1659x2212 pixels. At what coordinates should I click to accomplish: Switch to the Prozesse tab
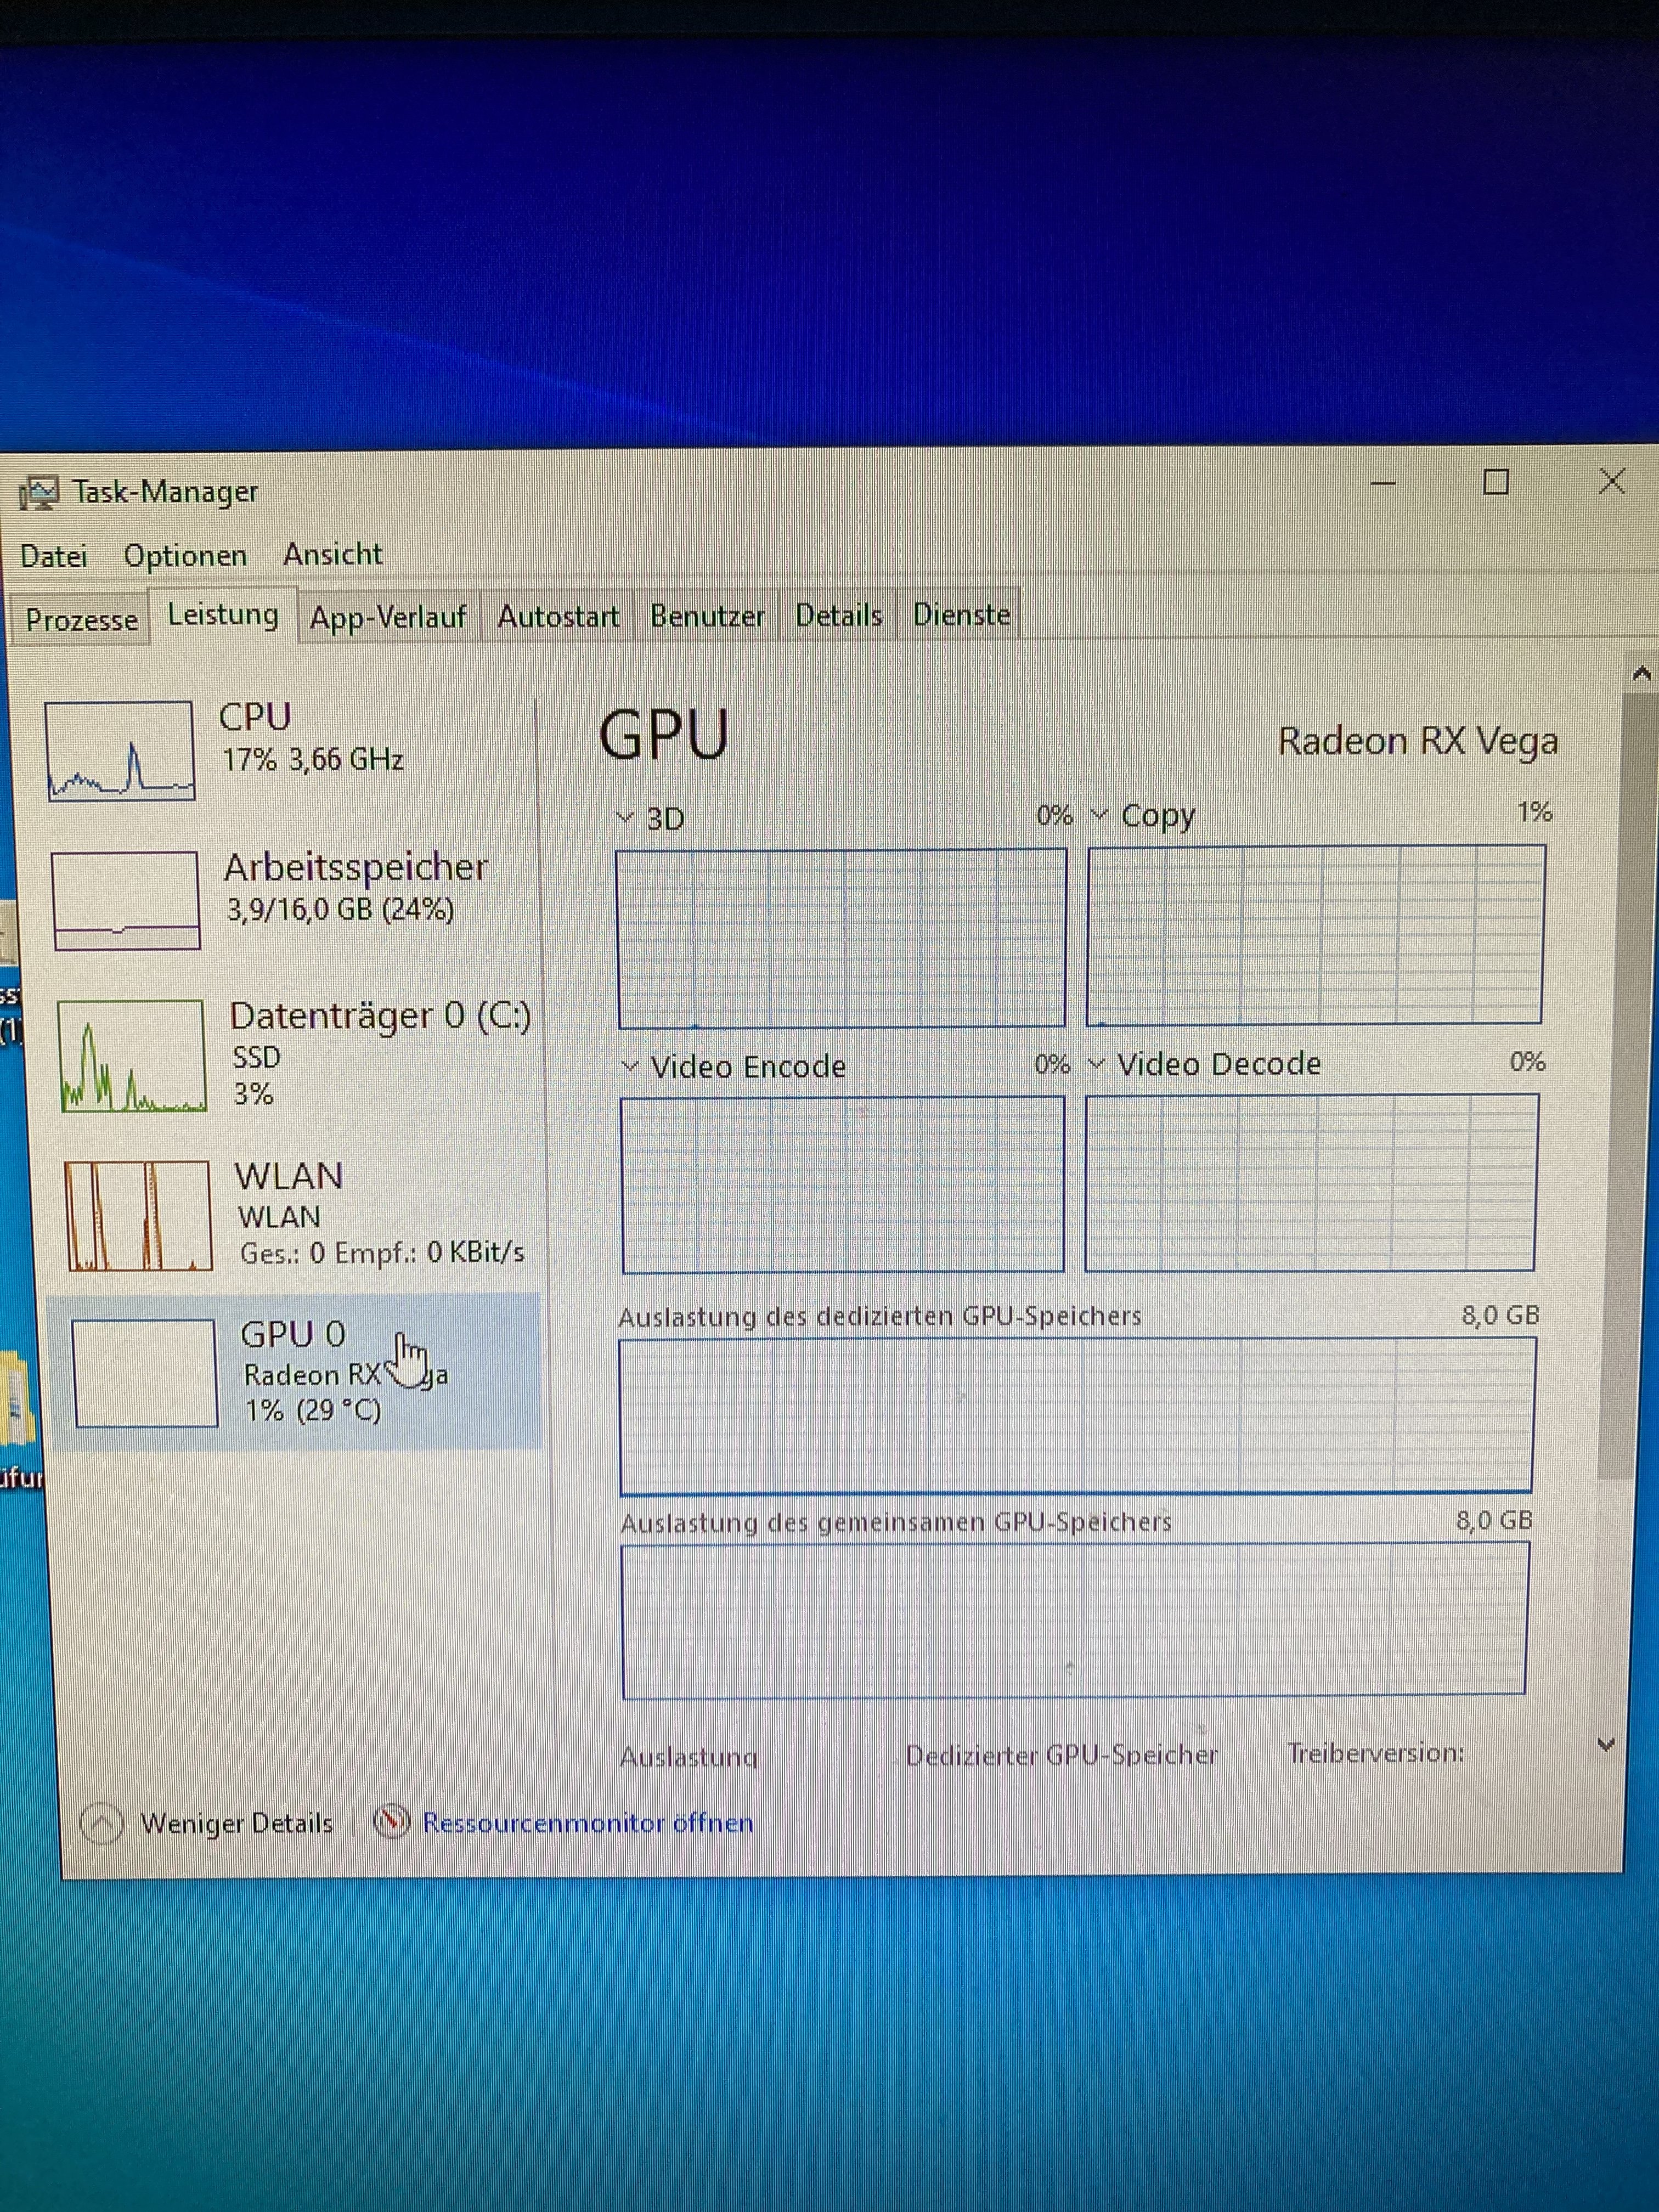click(x=81, y=620)
